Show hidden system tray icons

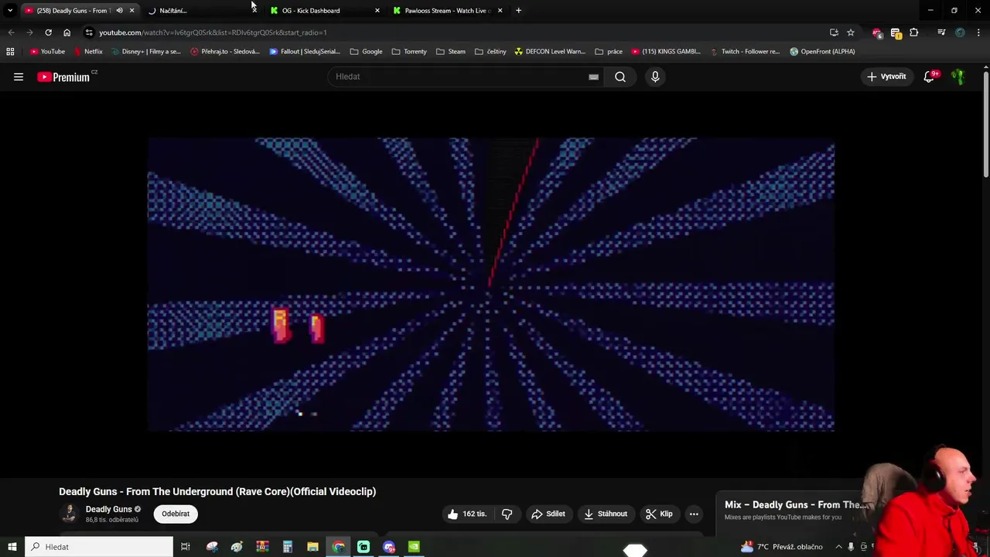838,547
